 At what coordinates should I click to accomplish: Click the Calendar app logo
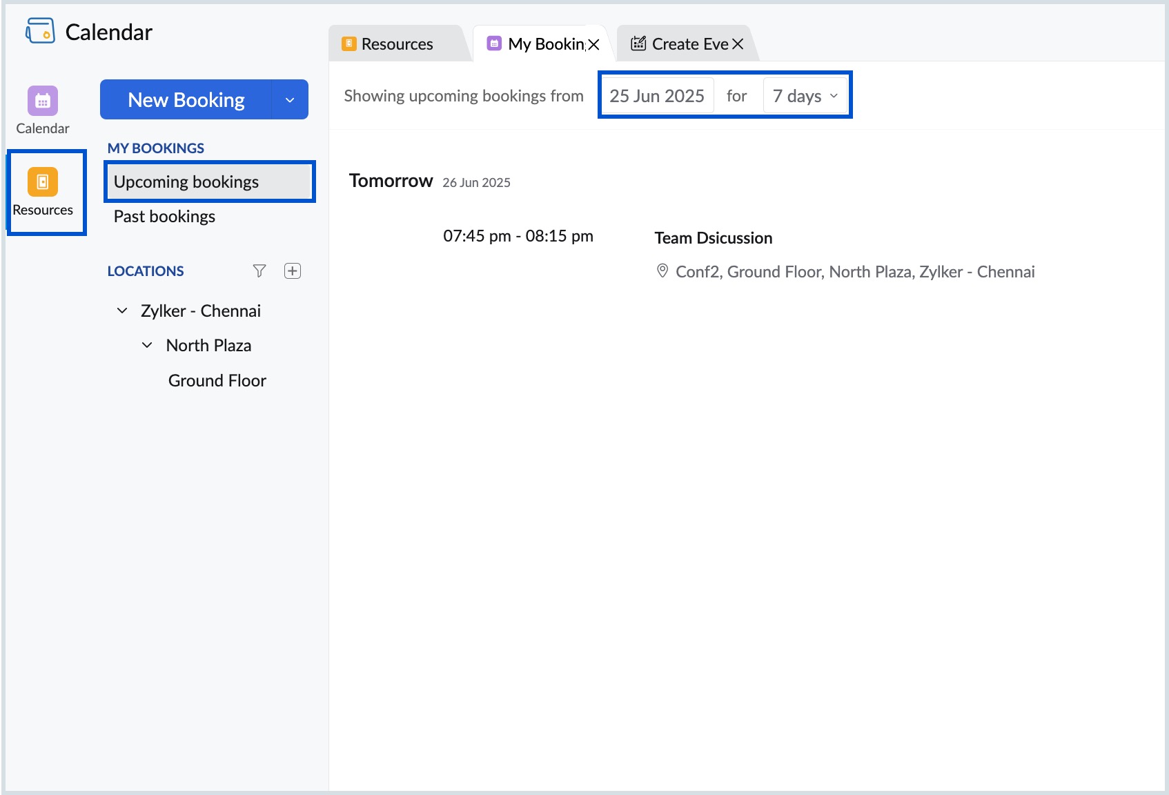coord(40,31)
